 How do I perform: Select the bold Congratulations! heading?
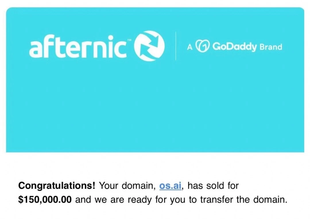(57, 186)
